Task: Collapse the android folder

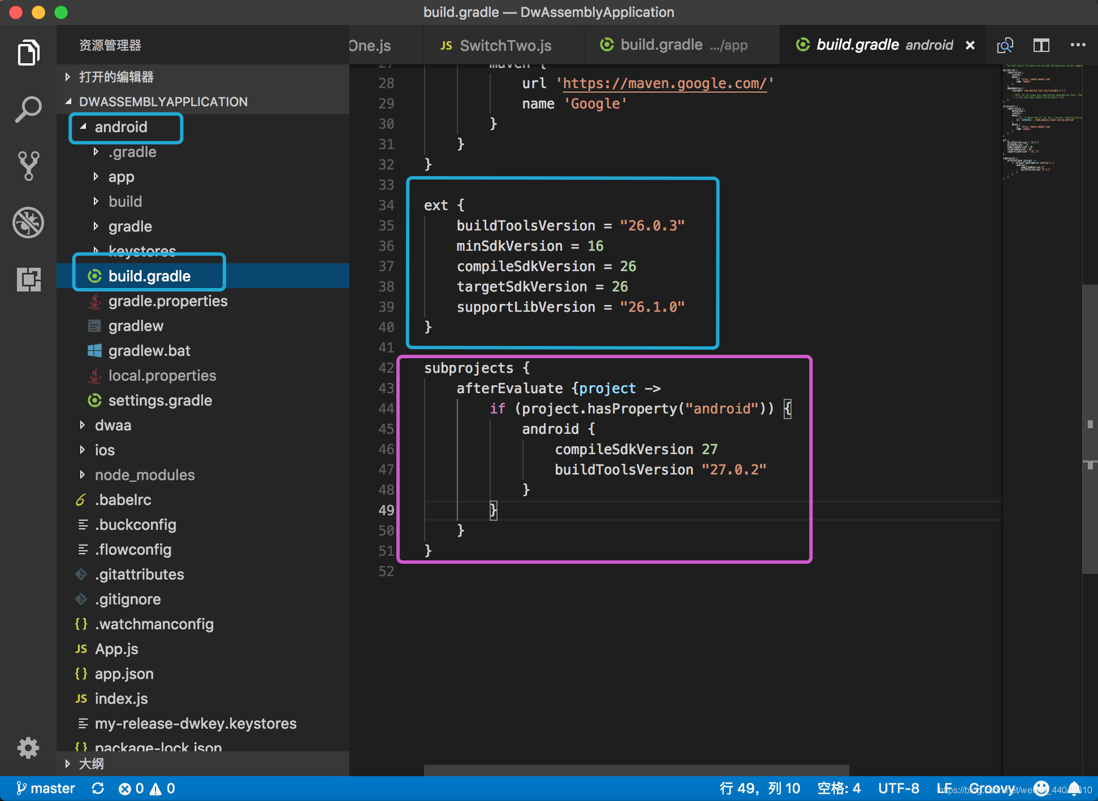Action: pyautogui.click(x=203, y=127)
